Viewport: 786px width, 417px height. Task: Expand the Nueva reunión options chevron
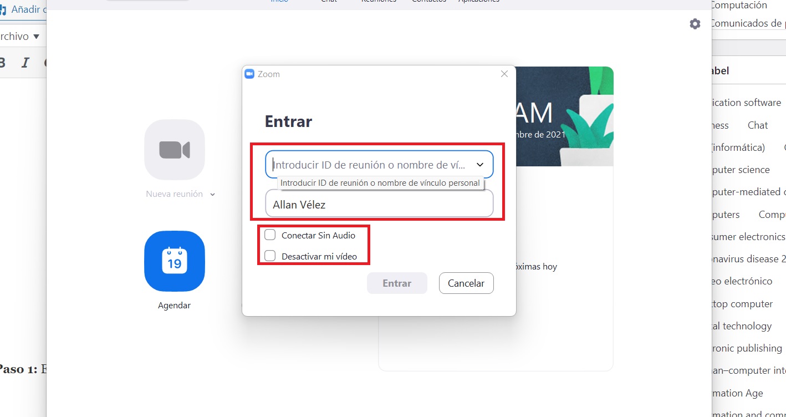(x=213, y=195)
